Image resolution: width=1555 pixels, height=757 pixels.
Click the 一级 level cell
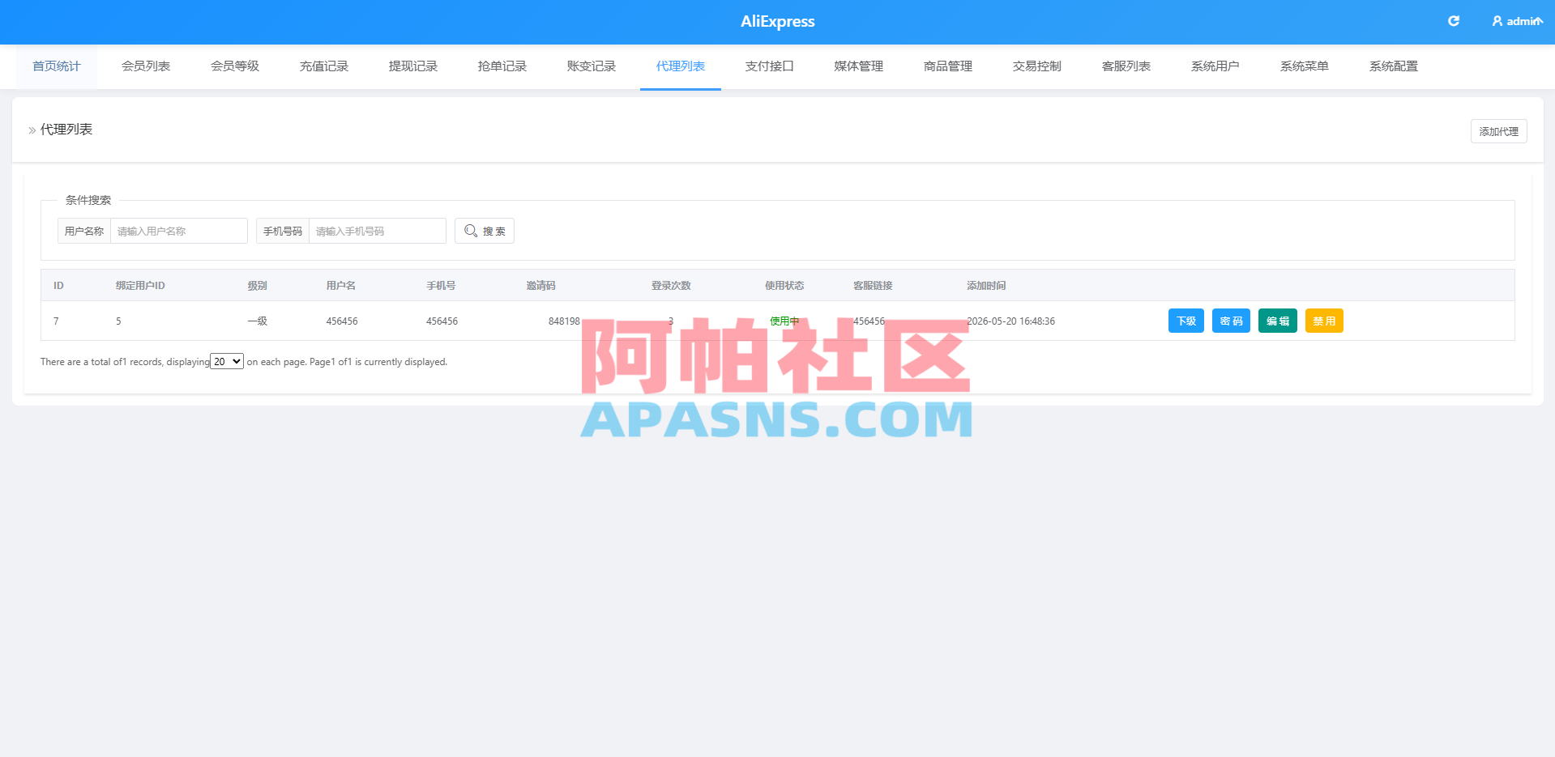point(258,321)
